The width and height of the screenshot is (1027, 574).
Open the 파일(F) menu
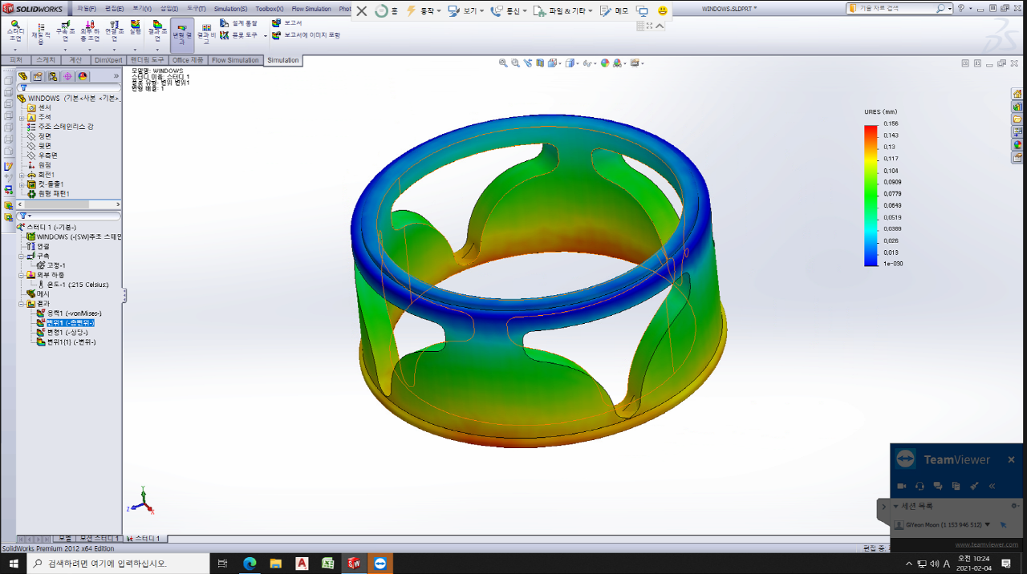tap(87, 9)
